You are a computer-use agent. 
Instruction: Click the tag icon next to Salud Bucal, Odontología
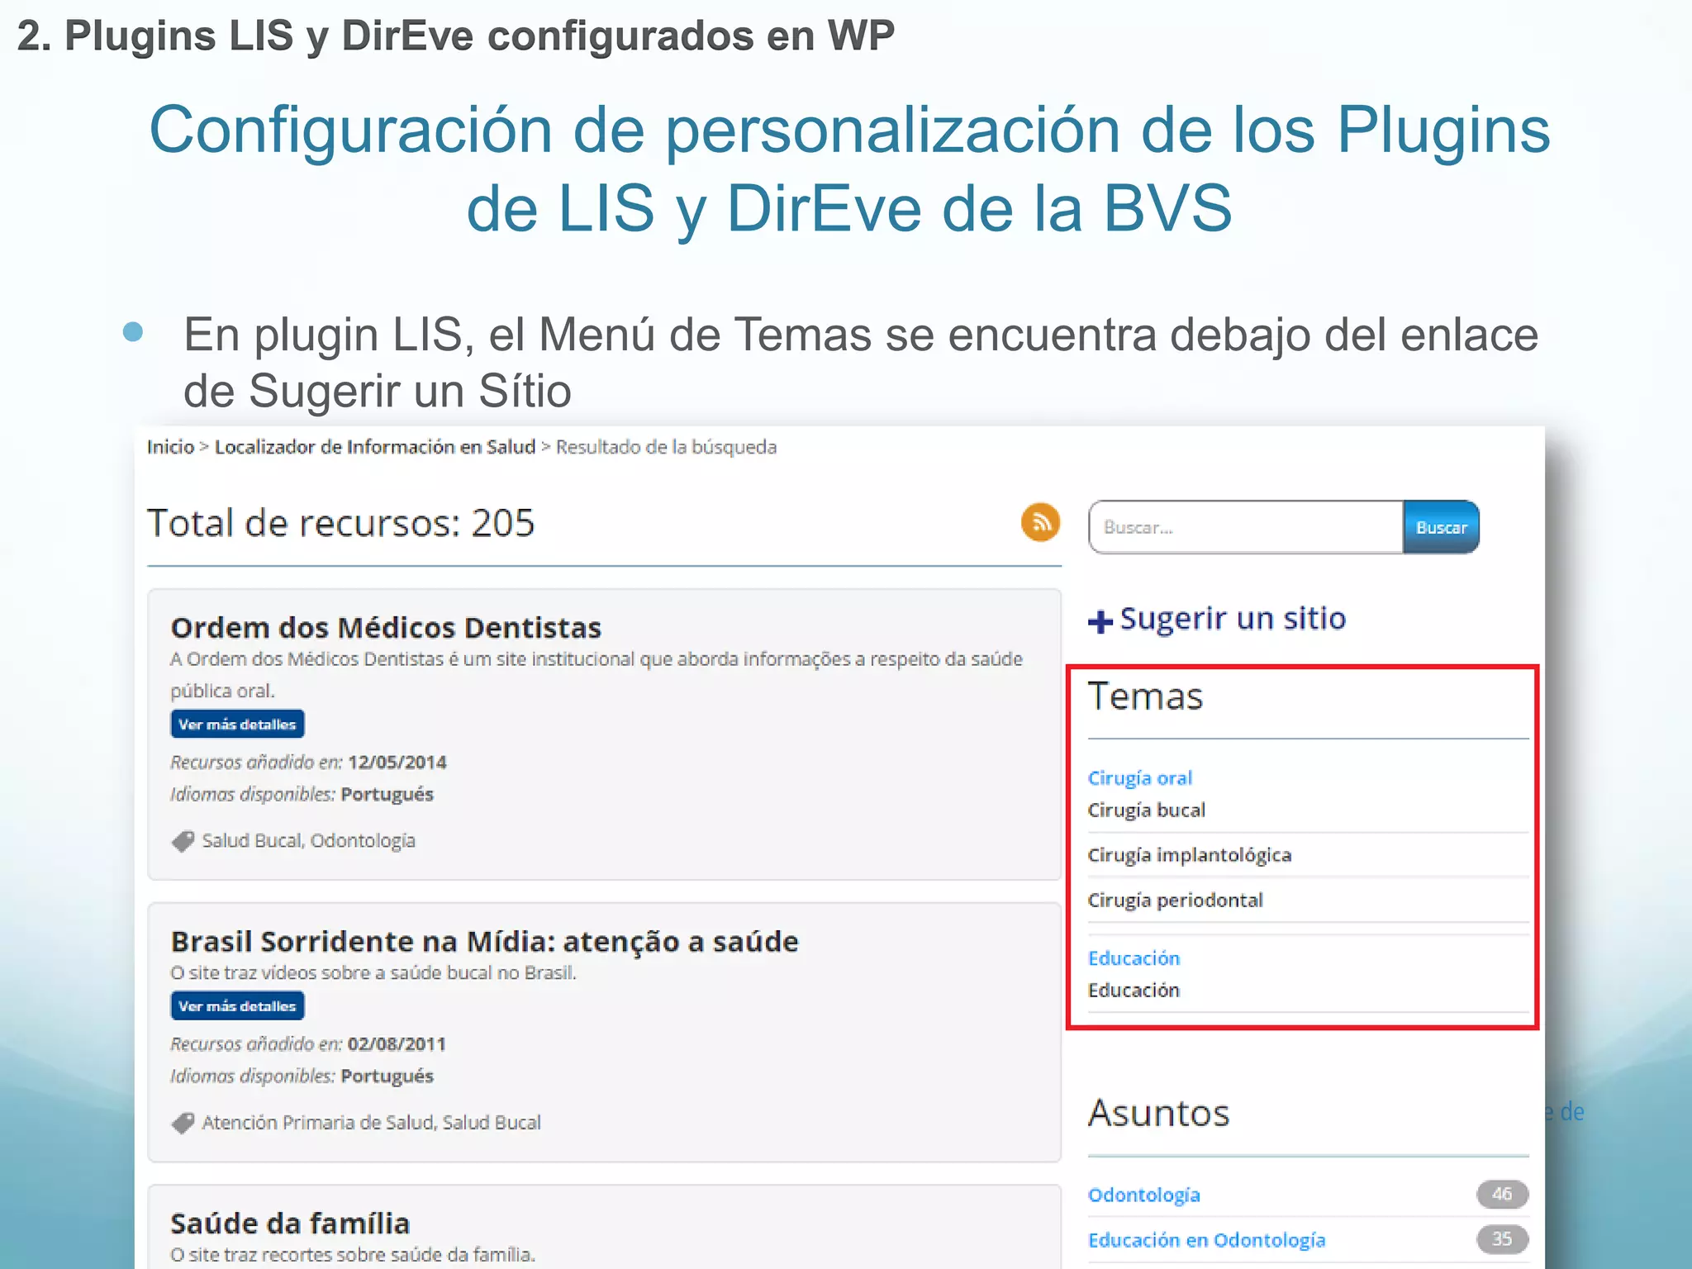183,841
